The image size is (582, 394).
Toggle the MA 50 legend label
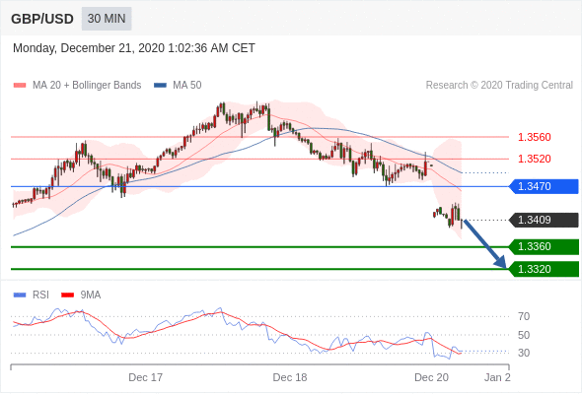coord(187,86)
